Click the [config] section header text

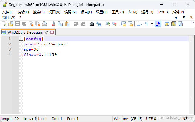point(33,39)
